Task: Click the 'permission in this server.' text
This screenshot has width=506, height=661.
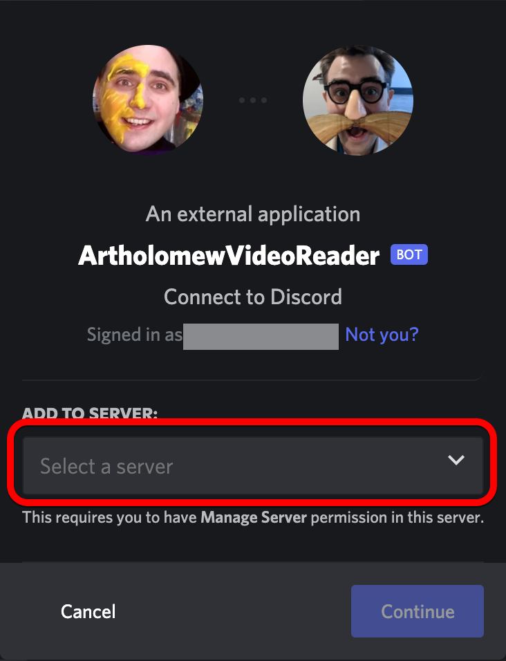Action: 397,517
